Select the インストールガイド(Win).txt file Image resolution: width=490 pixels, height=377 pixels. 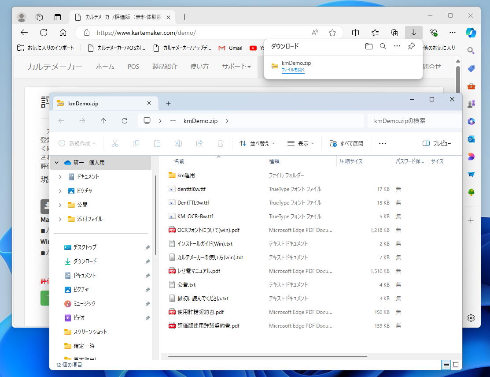[205, 243]
